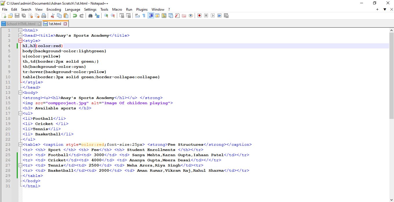
Task: Toggle Synchronize Horizontal Scrolling
Action: click(128, 16)
